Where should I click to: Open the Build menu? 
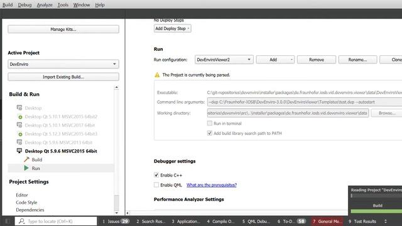click(8, 4)
